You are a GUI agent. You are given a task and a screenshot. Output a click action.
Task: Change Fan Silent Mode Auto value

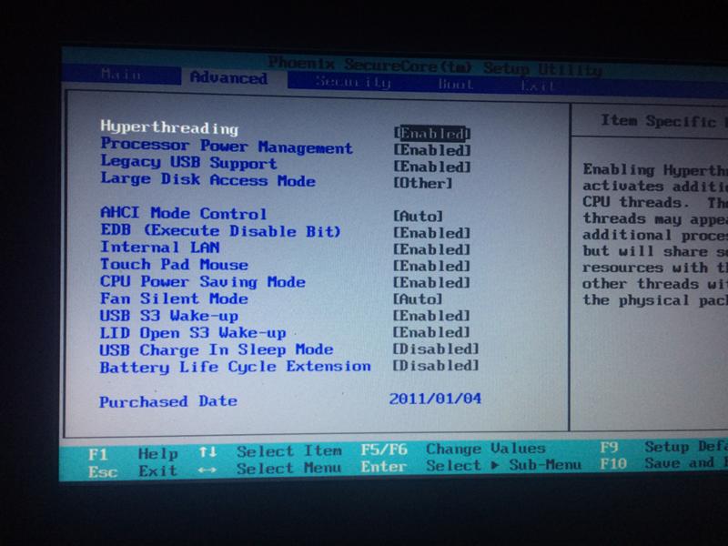pyautogui.click(x=418, y=299)
